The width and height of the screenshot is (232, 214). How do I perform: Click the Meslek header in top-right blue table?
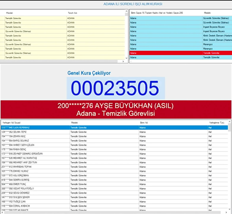pos(207,13)
